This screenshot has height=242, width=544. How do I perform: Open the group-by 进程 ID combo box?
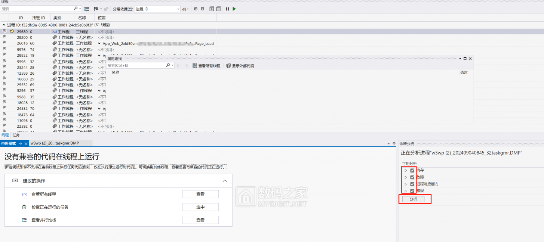(x=157, y=9)
